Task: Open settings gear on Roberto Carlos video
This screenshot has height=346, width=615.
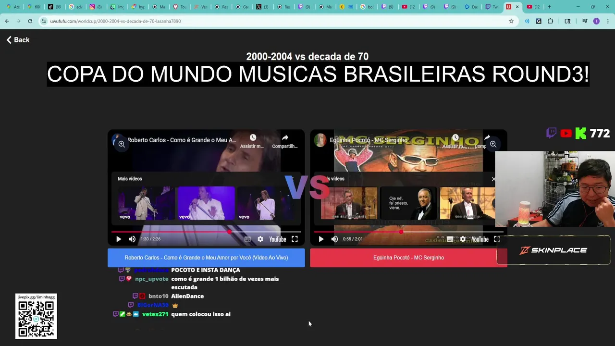Action: (260, 239)
